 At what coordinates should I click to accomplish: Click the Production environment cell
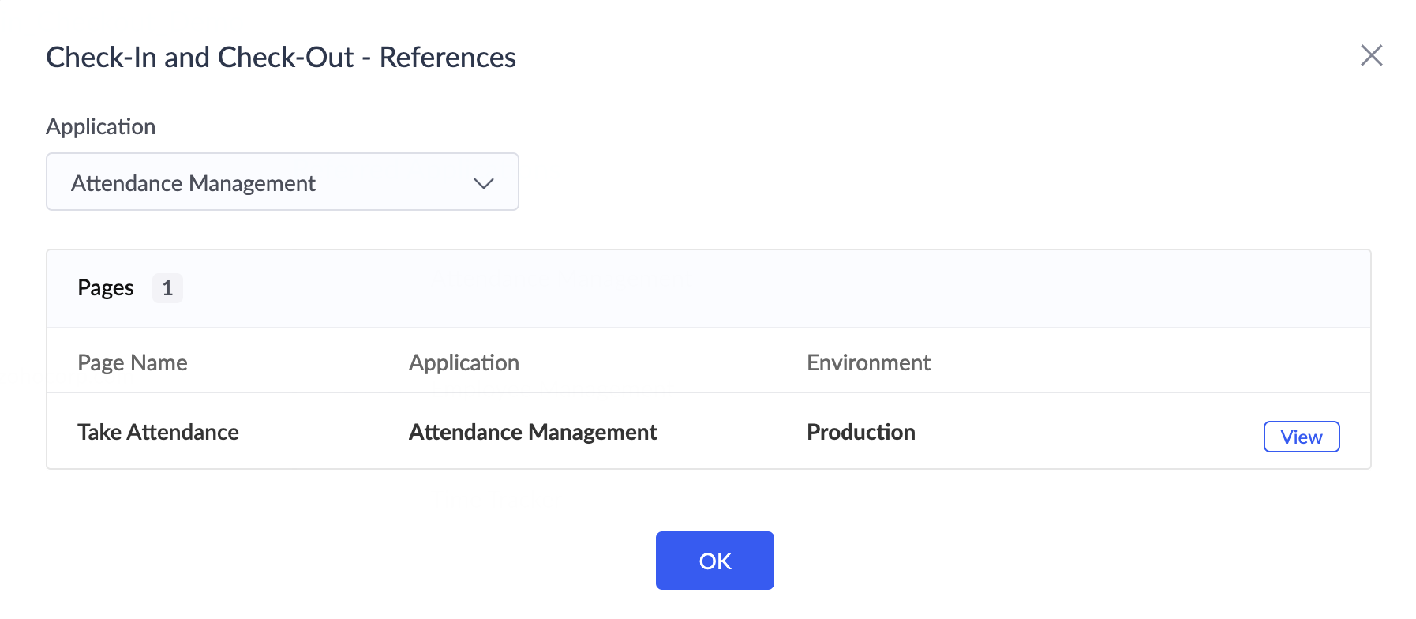[x=861, y=432]
